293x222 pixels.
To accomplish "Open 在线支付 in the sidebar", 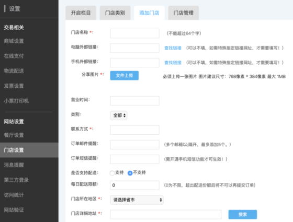I will point(14,56).
